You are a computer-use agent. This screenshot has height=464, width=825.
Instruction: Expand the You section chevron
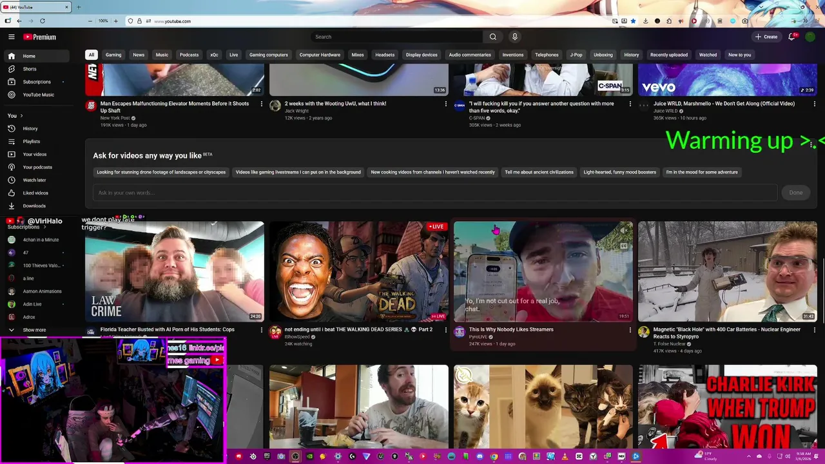coord(21,116)
